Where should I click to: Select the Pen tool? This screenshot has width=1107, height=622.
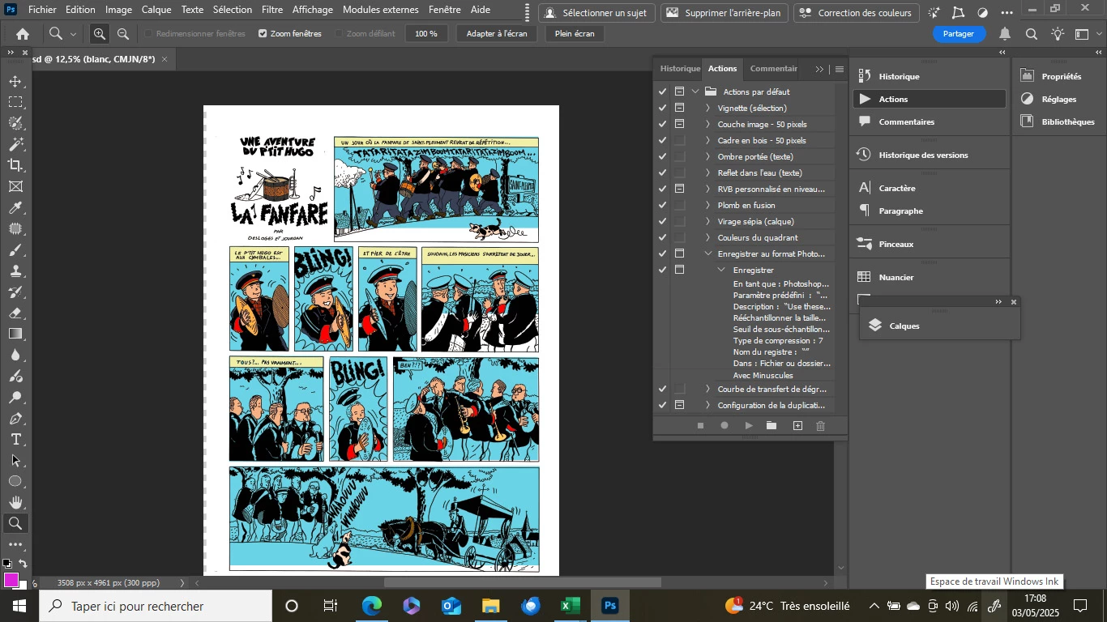pyautogui.click(x=15, y=419)
